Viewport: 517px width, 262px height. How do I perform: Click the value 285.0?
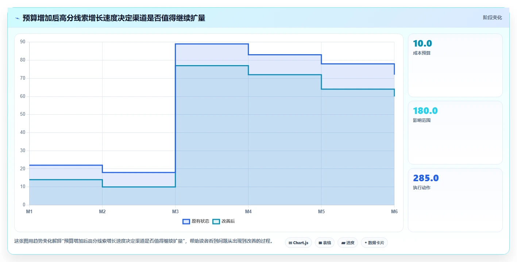(426, 178)
